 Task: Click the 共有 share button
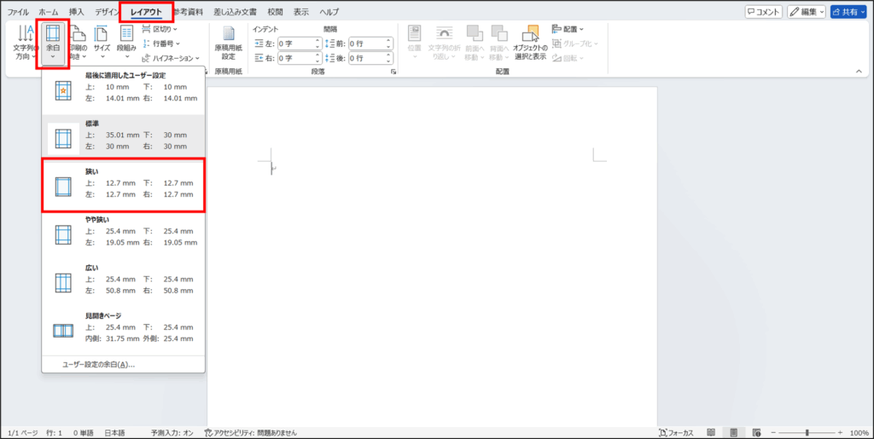(848, 12)
